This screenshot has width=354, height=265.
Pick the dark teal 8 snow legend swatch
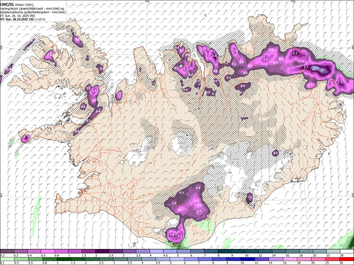click(x=225, y=251)
